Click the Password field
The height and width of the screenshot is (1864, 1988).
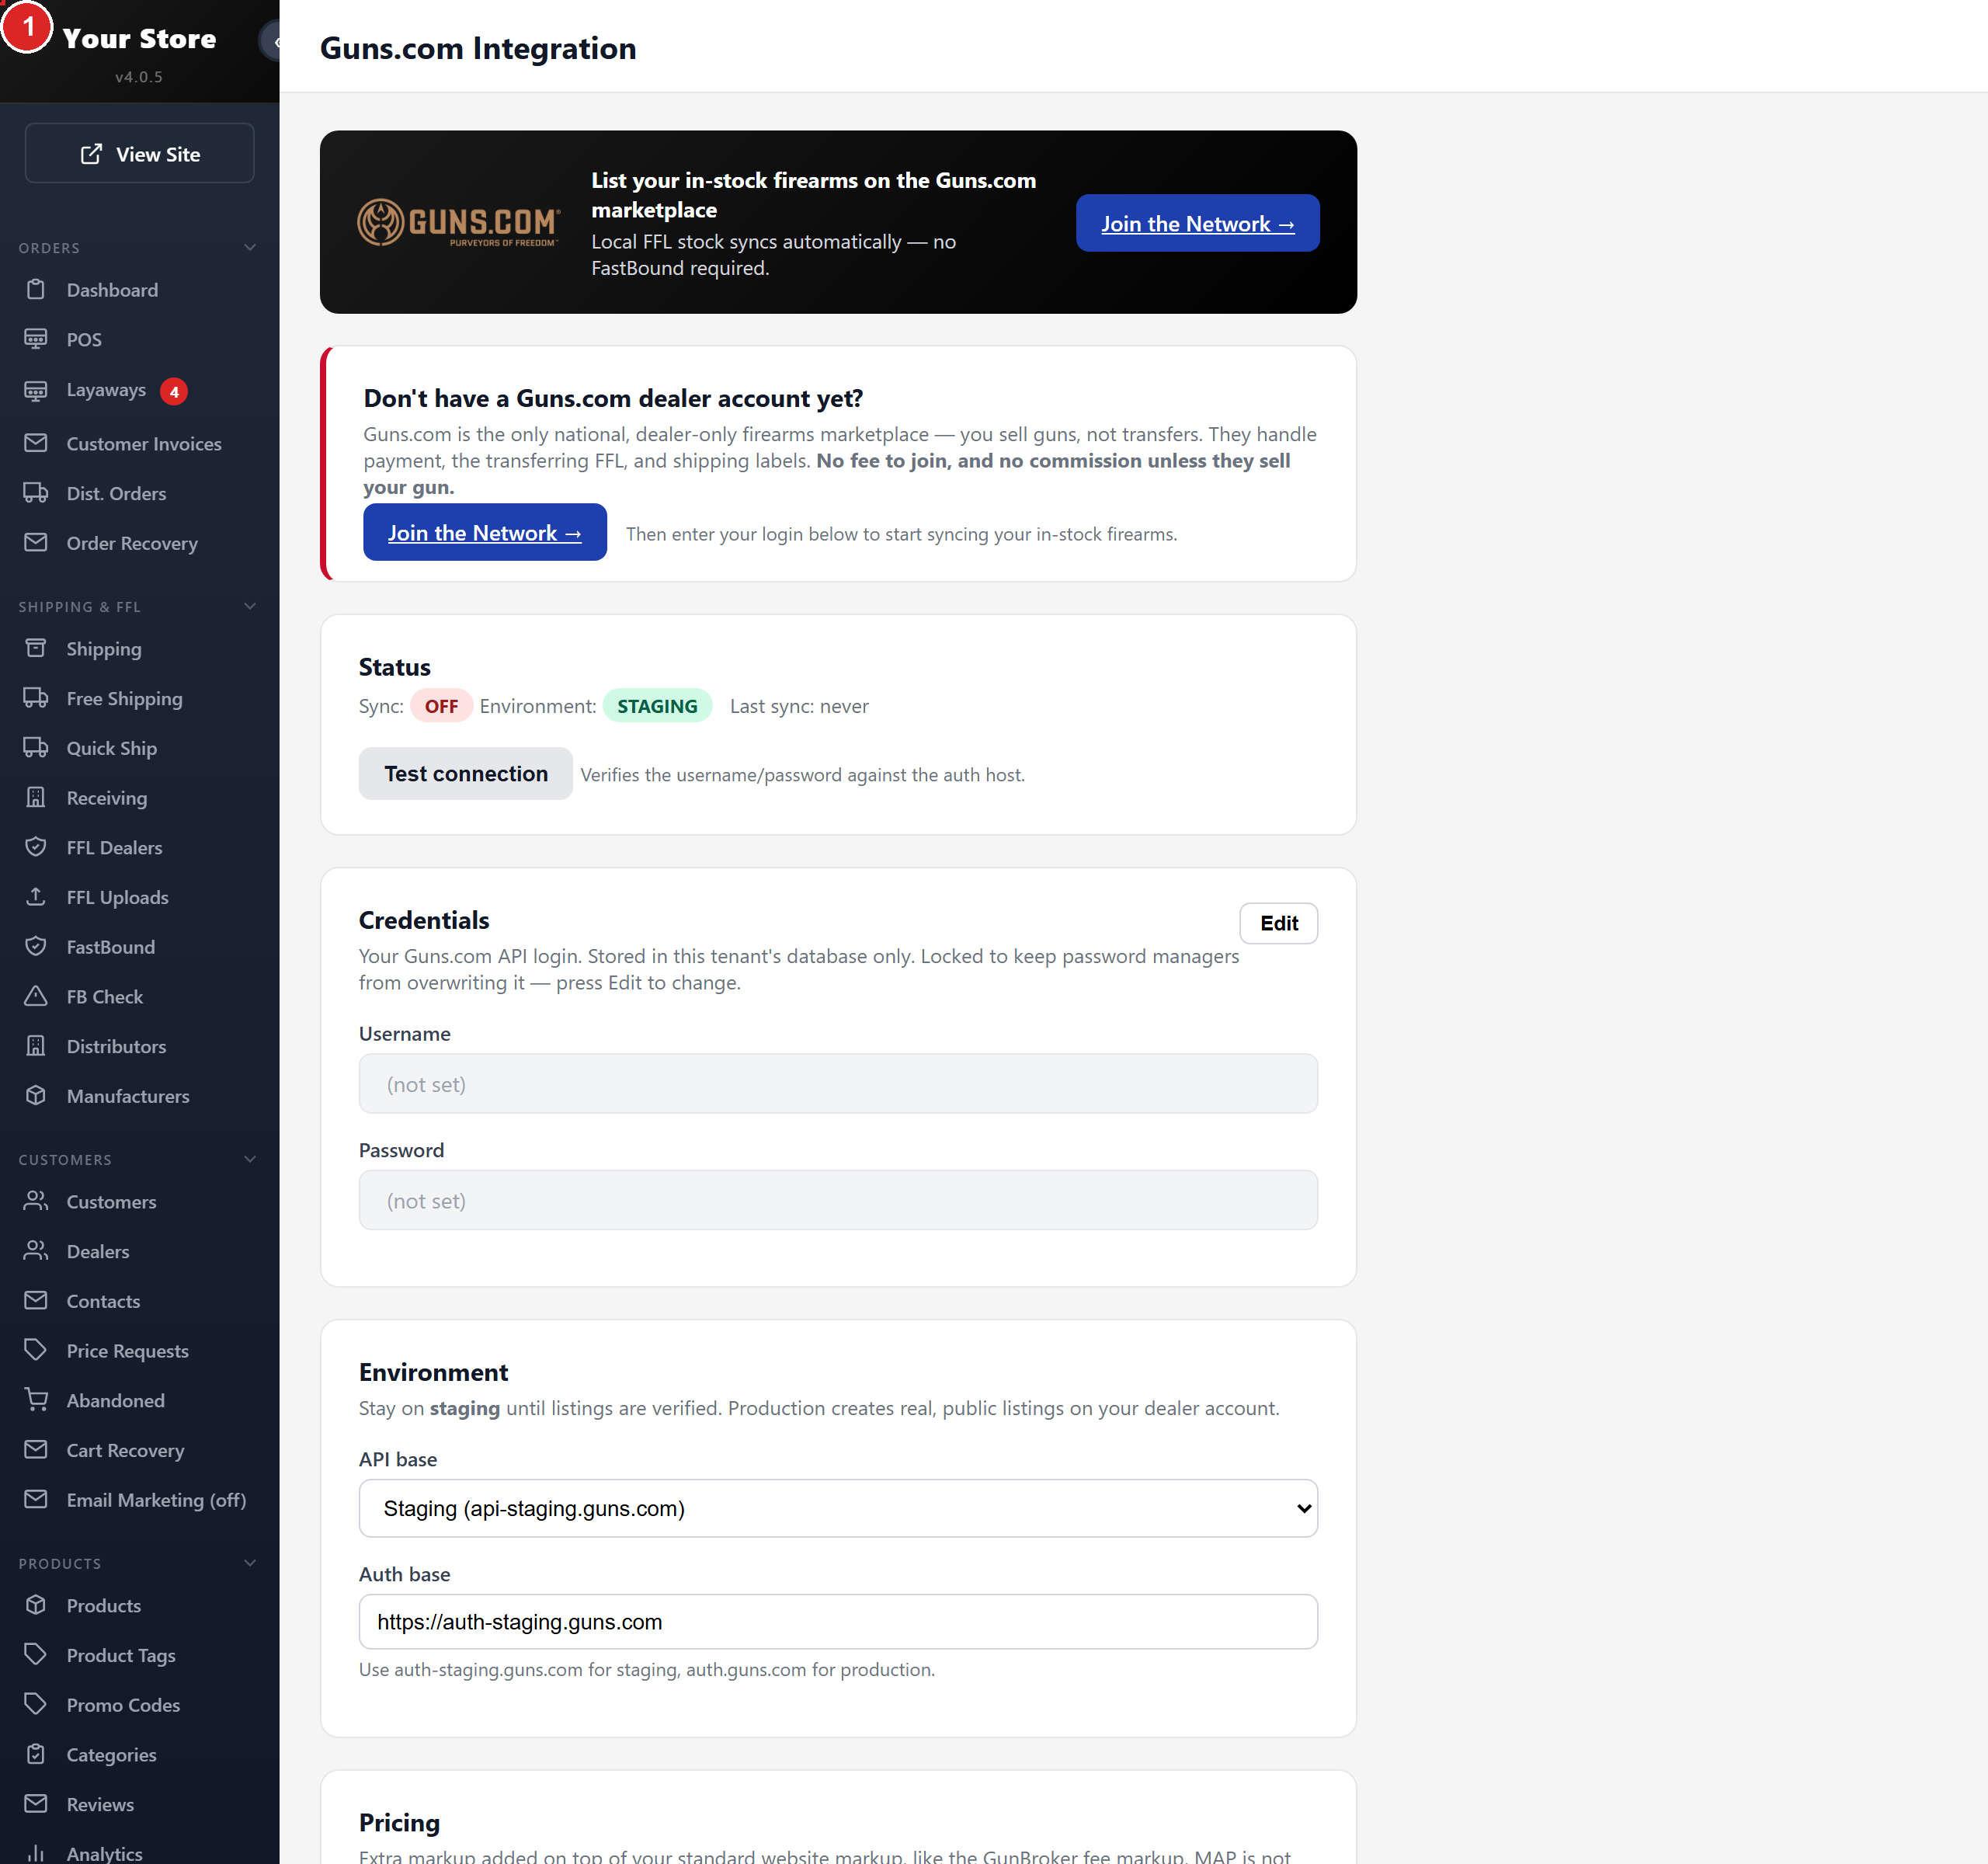pos(838,1200)
